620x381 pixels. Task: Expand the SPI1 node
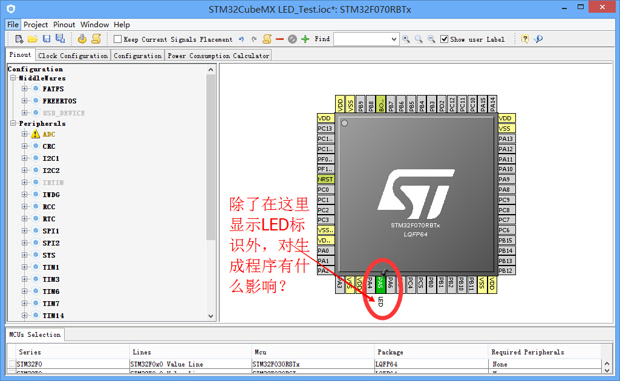25,230
